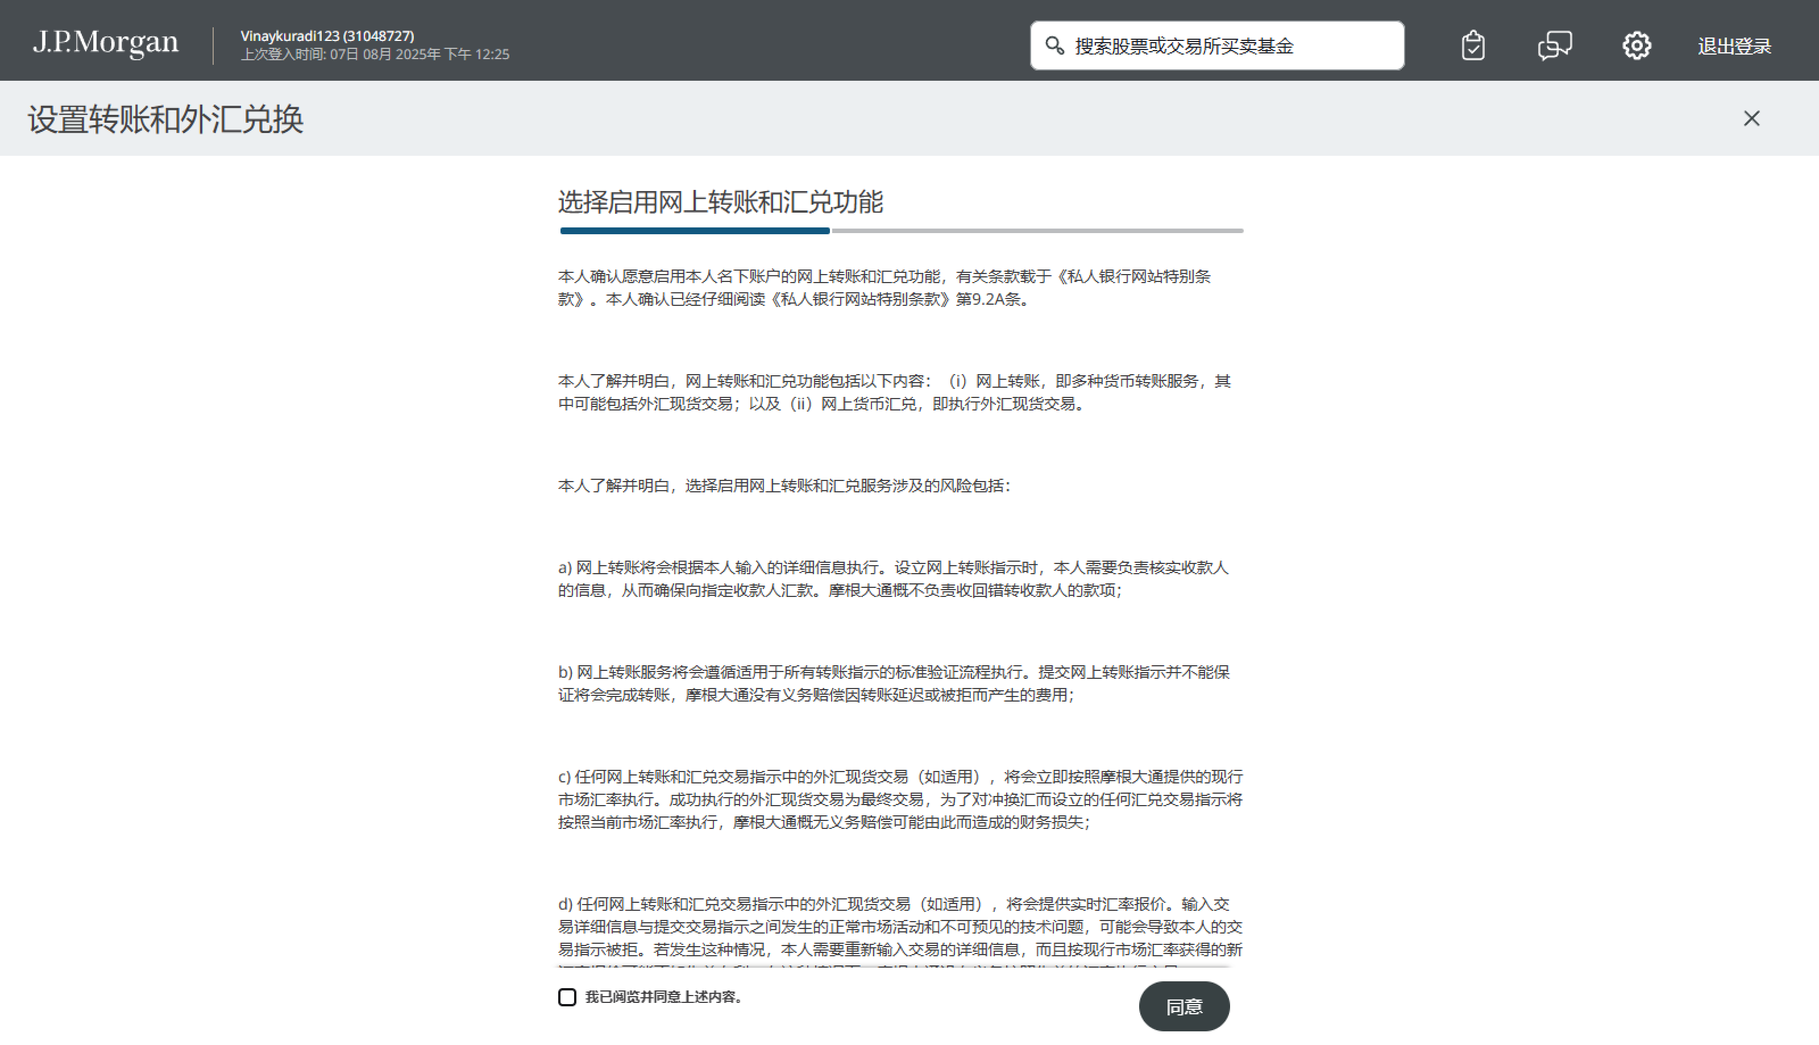This screenshot has width=1819, height=1045.
Task: Open the settings gear icon
Action: tap(1636, 45)
